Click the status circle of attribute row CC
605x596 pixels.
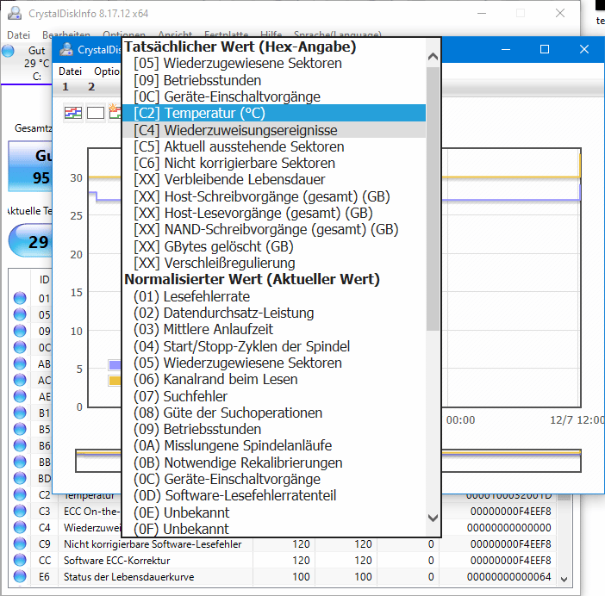pos(20,560)
